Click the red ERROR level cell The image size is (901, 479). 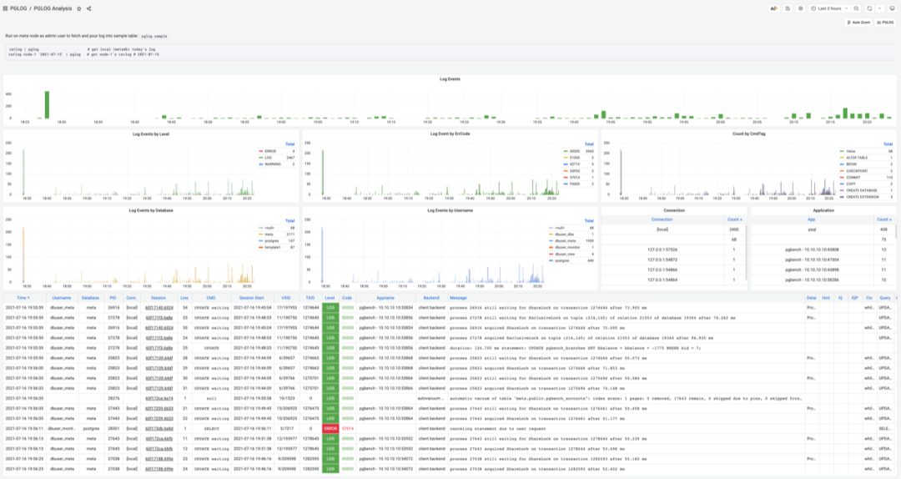[x=330, y=428]
